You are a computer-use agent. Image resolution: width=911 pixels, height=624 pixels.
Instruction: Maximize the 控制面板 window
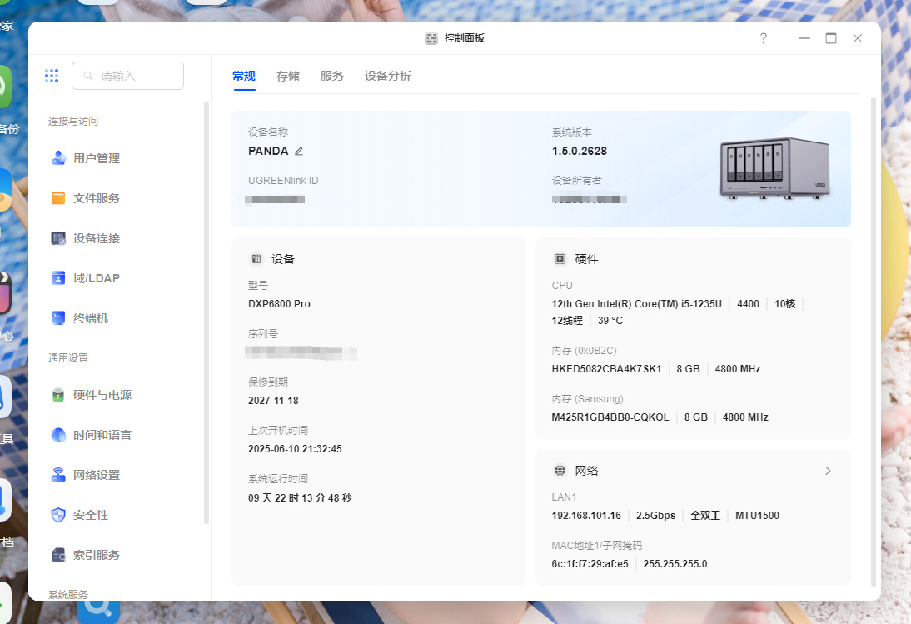click(831, 38)
